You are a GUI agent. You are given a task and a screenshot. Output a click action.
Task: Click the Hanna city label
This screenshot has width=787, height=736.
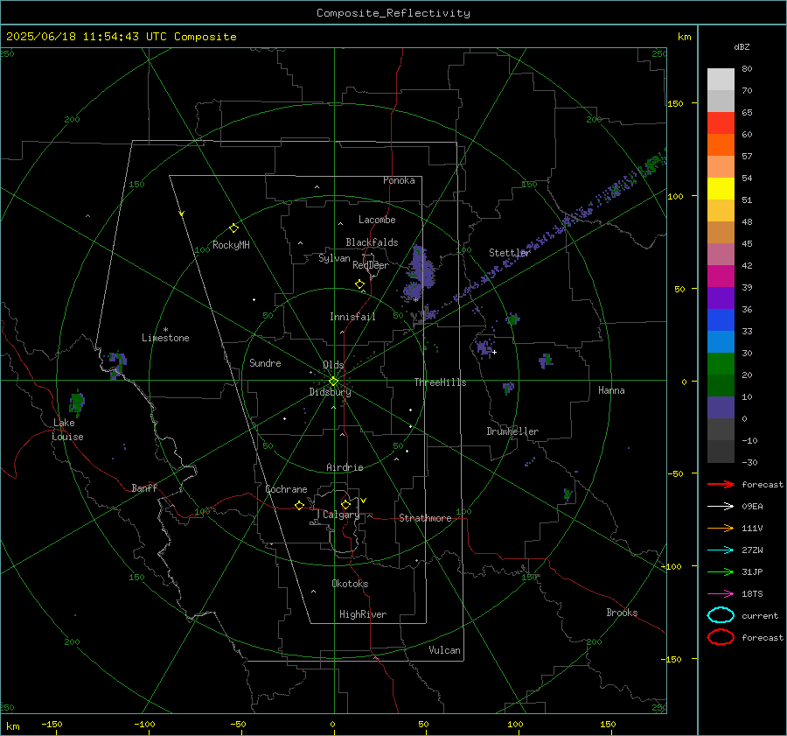tap(611, 389)
